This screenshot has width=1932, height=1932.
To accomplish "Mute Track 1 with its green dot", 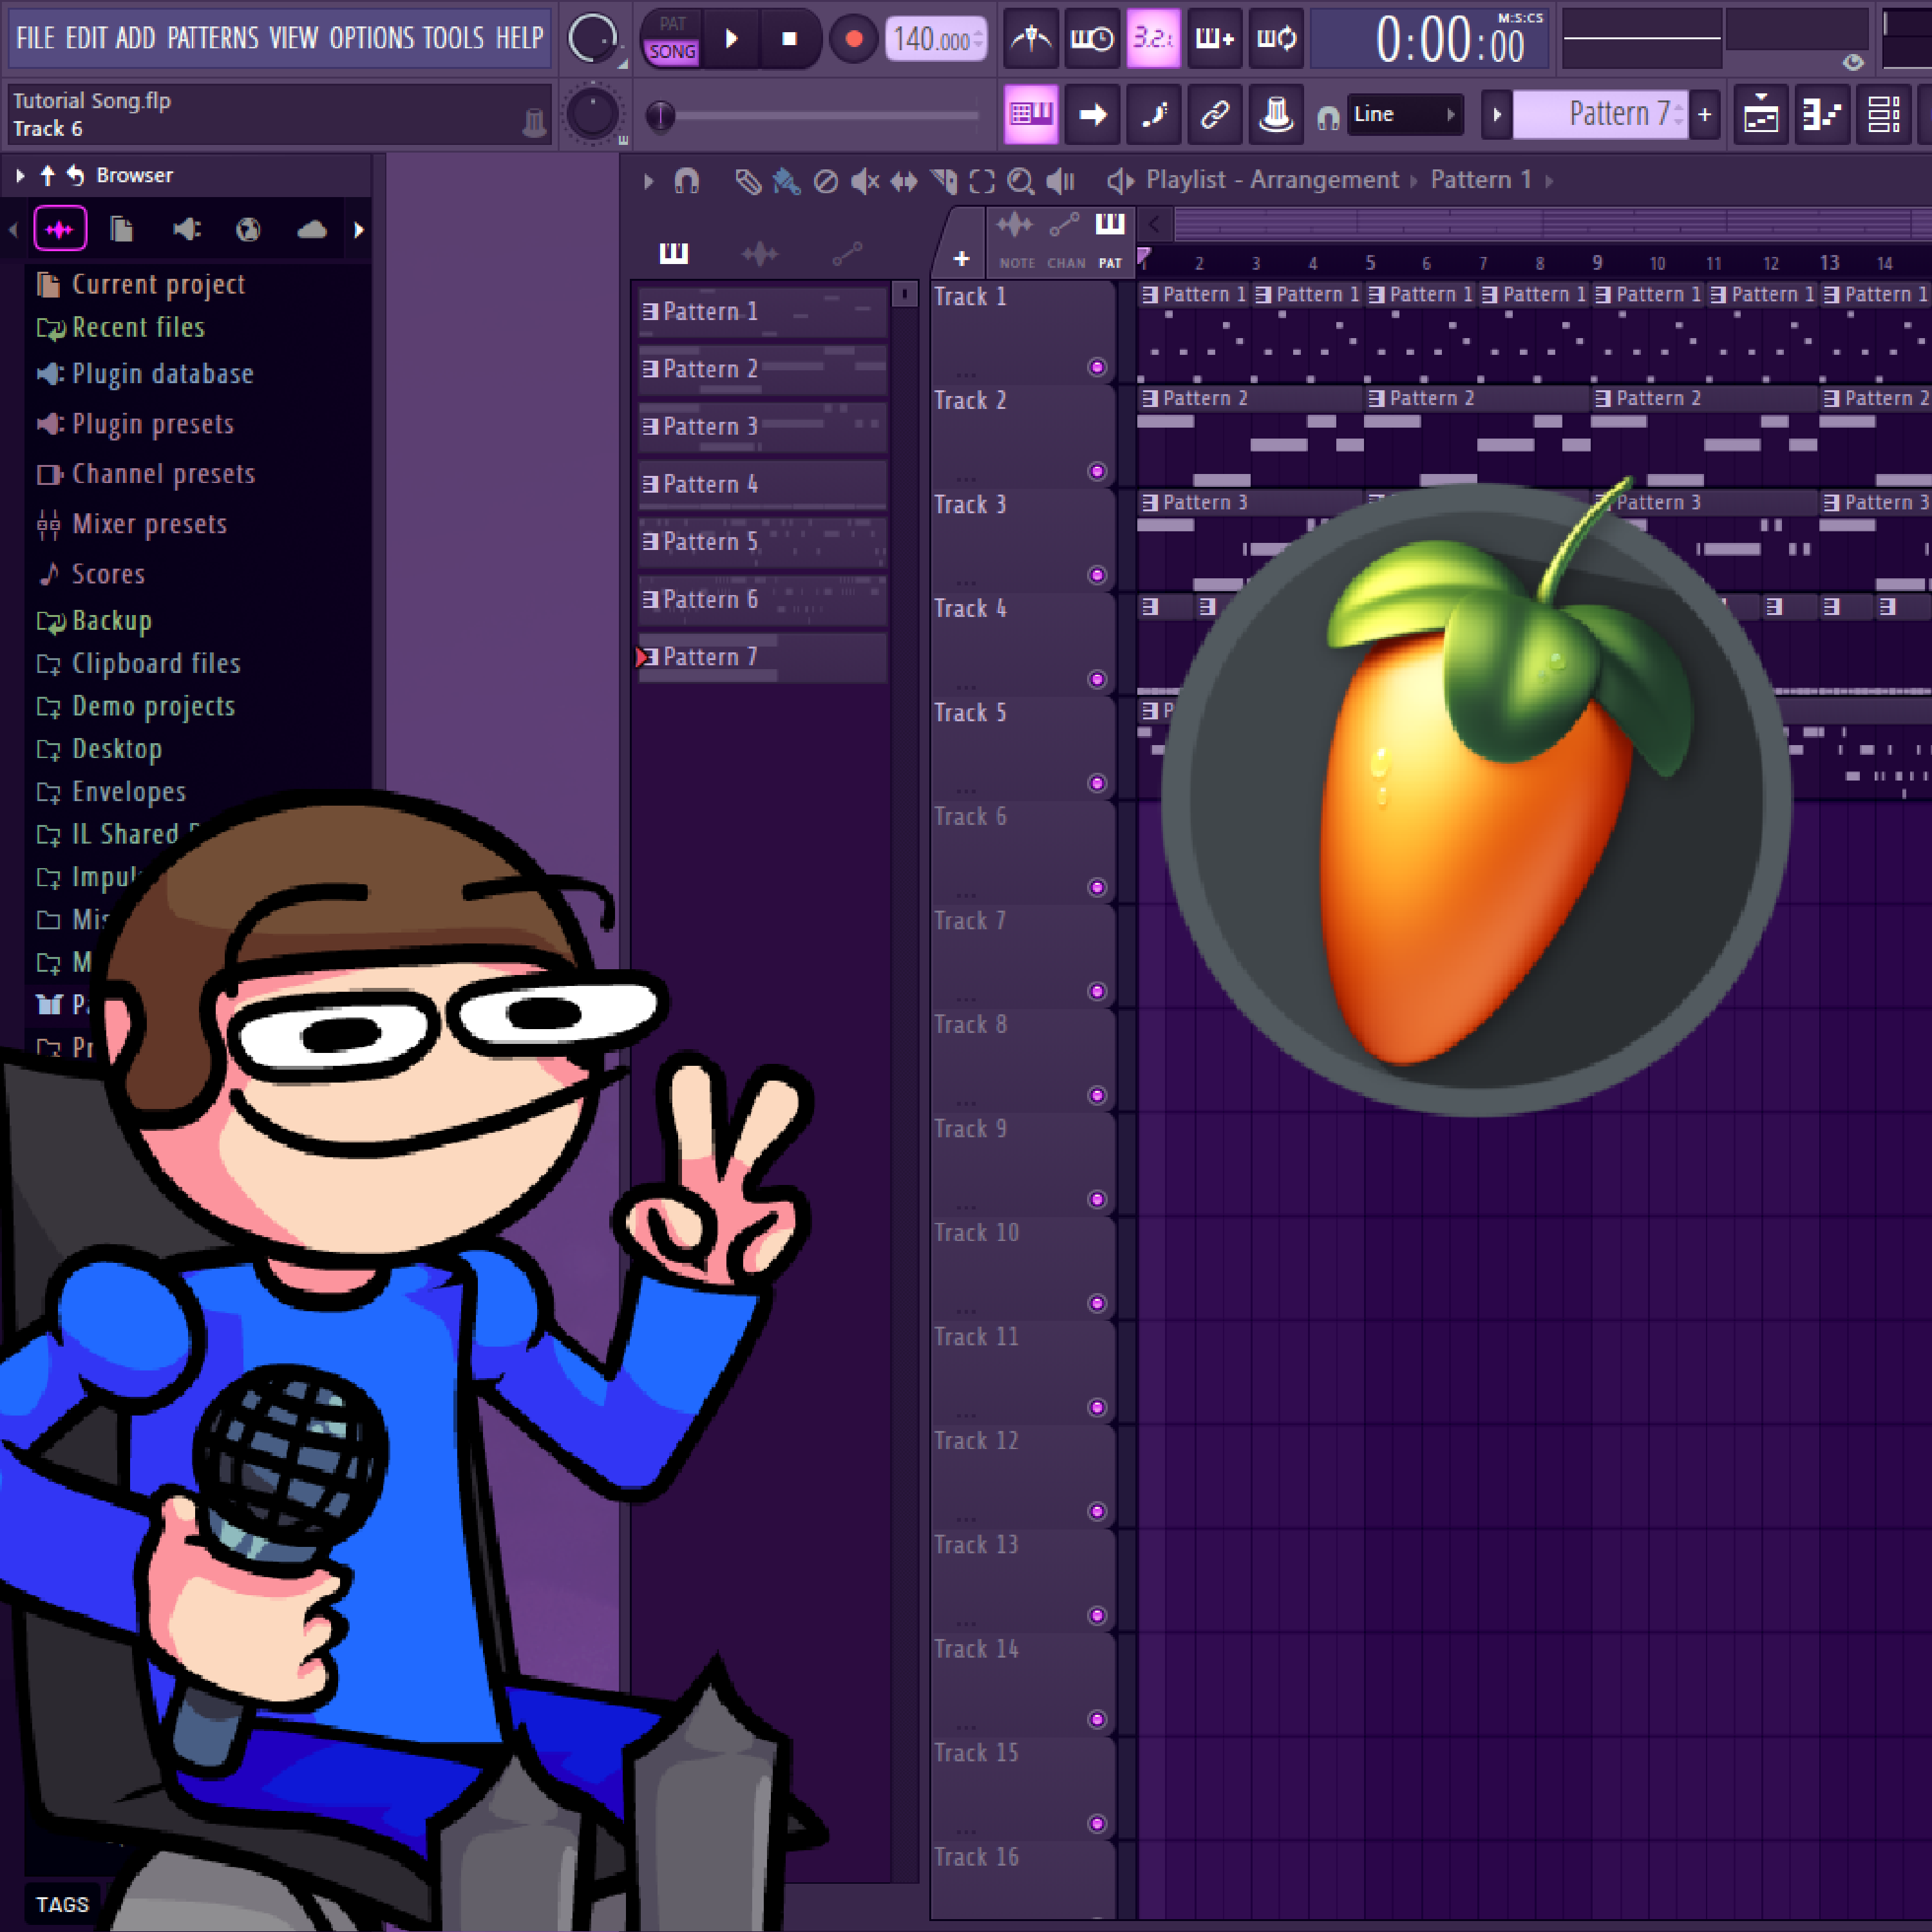I will coord(1097,367).
